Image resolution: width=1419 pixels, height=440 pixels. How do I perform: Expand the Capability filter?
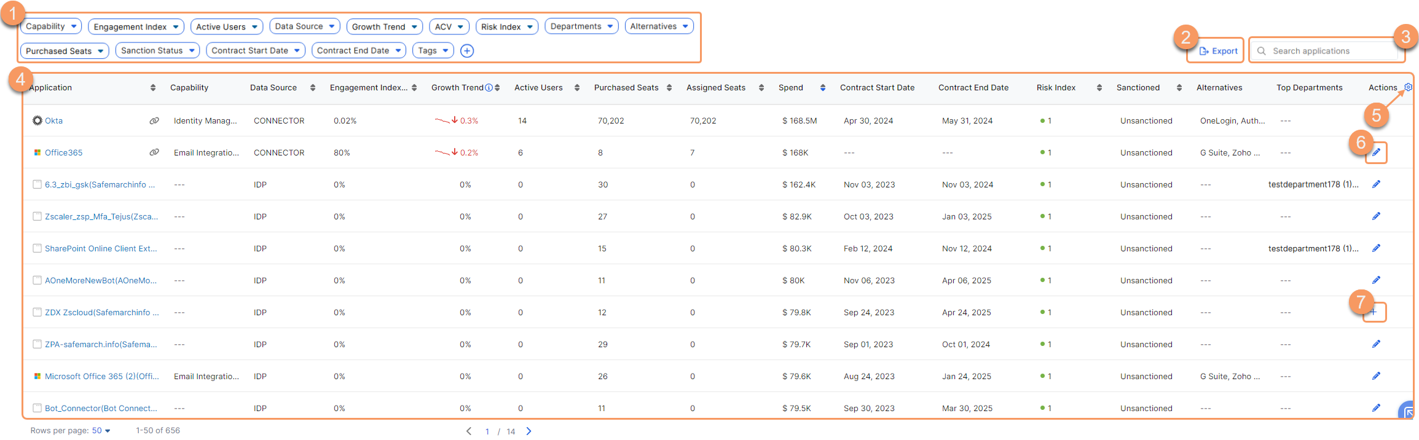coord(51,26)
